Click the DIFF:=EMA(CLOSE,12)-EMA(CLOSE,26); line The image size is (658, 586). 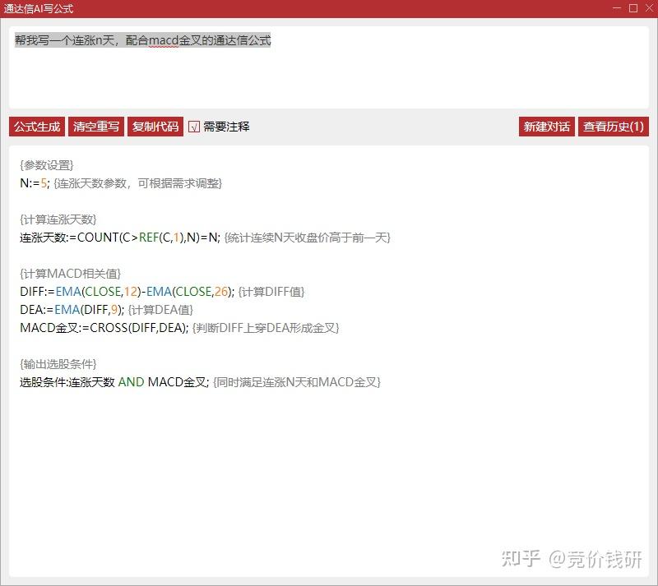pyautogui.click(x=127, y=292)
